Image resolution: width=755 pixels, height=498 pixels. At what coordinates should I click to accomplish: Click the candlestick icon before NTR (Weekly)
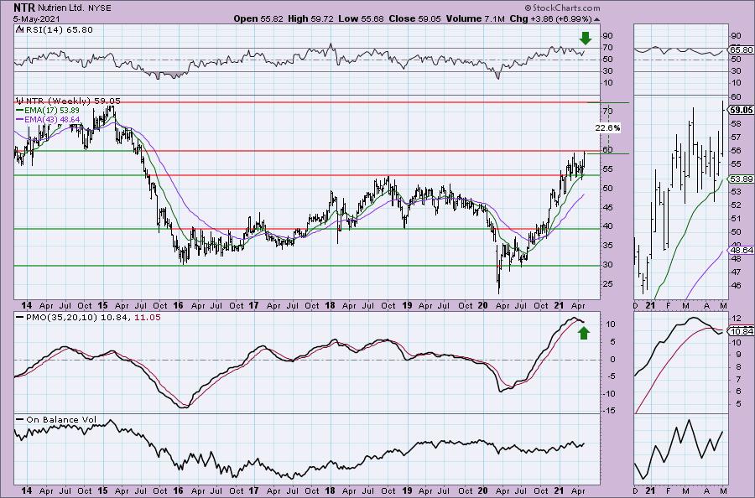19,101
